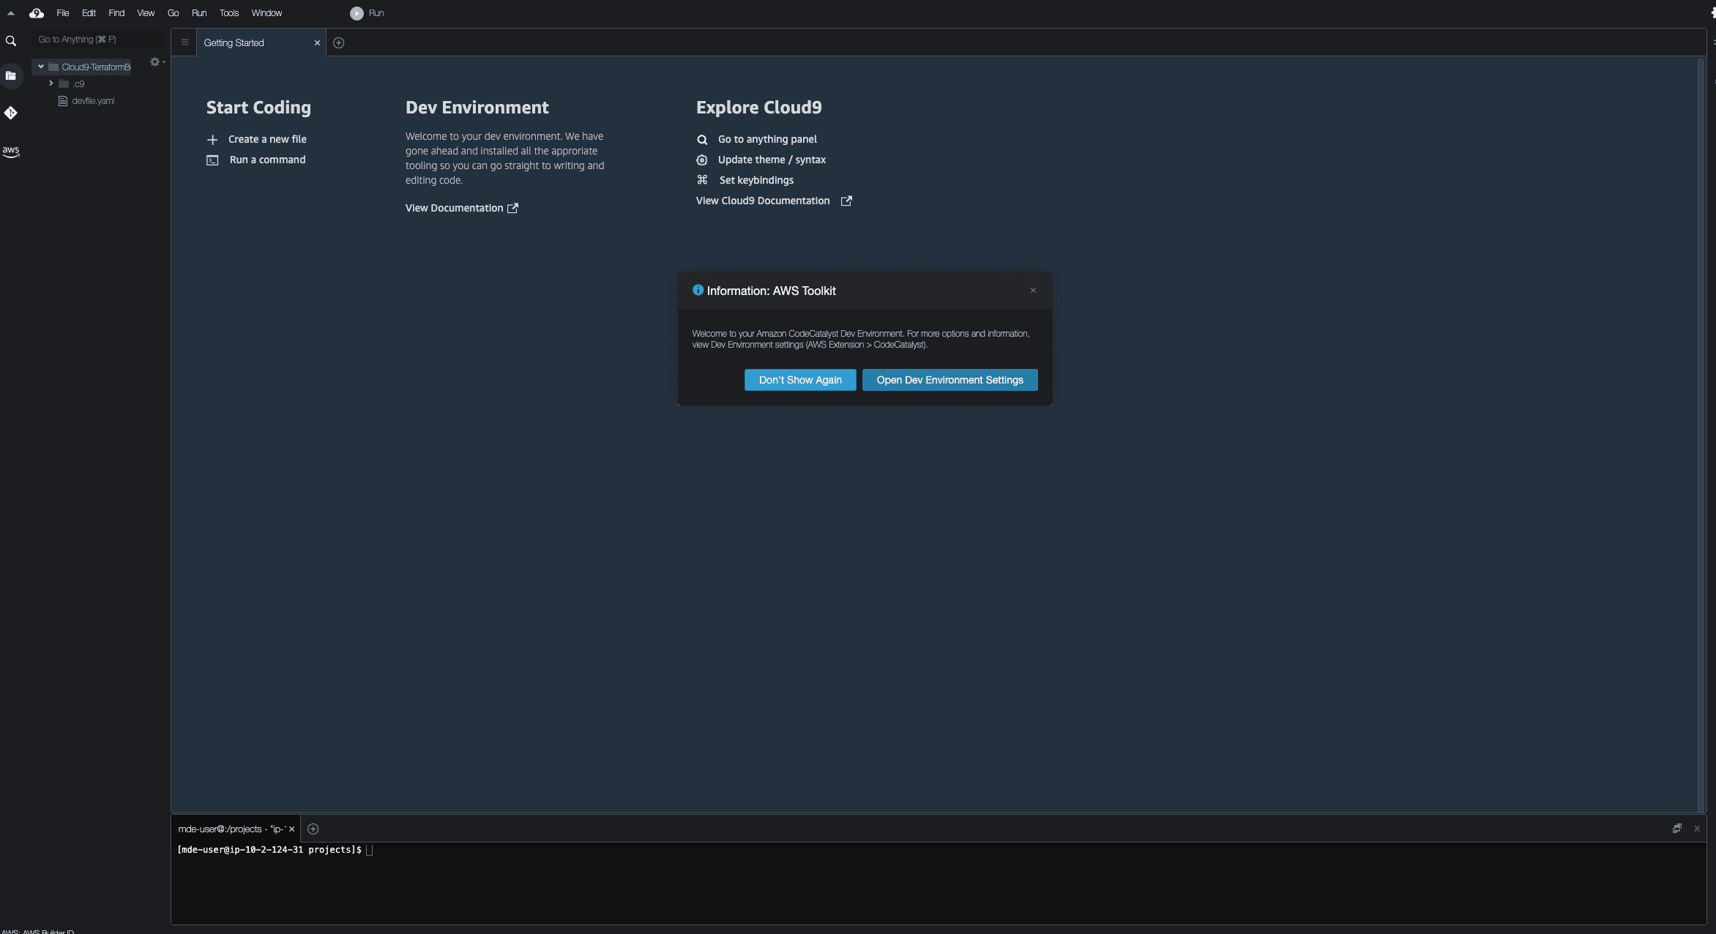Open the editor pane tab list menu icon
Viewport: 1716px width, 934px height.
click(x=185, y=42)
